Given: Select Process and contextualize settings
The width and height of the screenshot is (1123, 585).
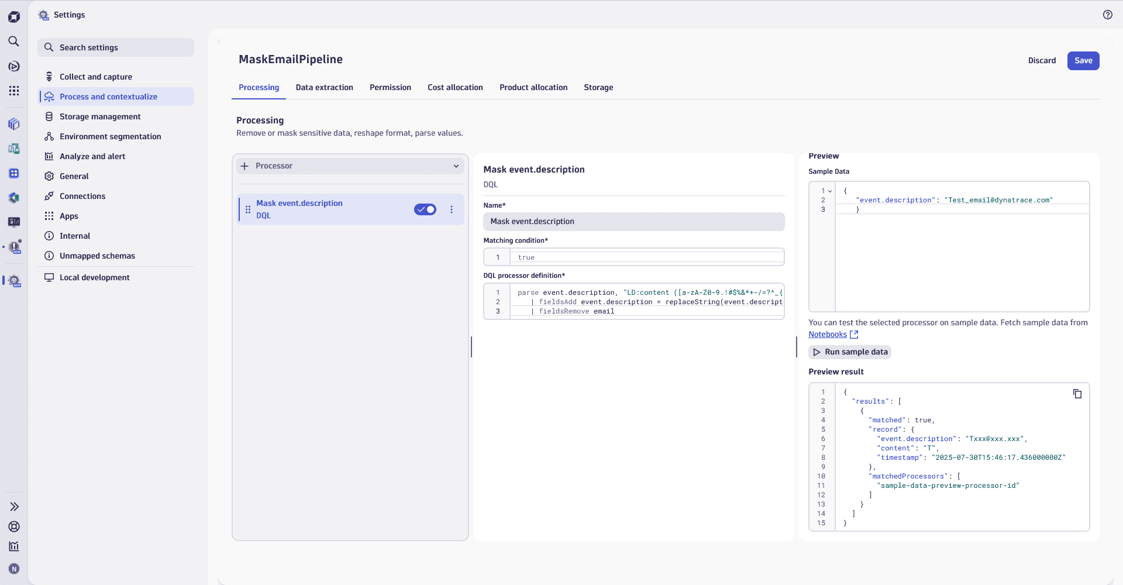Looking at the screenshot, I should click(116, 97).
